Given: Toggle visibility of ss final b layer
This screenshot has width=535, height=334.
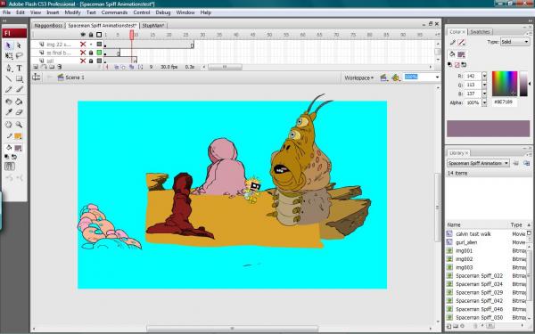Looking at the screenshot, I should [x=83, y=53].
